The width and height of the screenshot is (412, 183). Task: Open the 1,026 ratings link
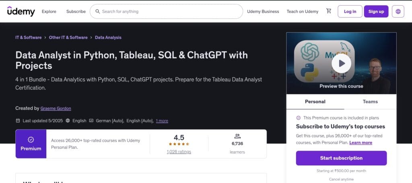coord(179,152)
